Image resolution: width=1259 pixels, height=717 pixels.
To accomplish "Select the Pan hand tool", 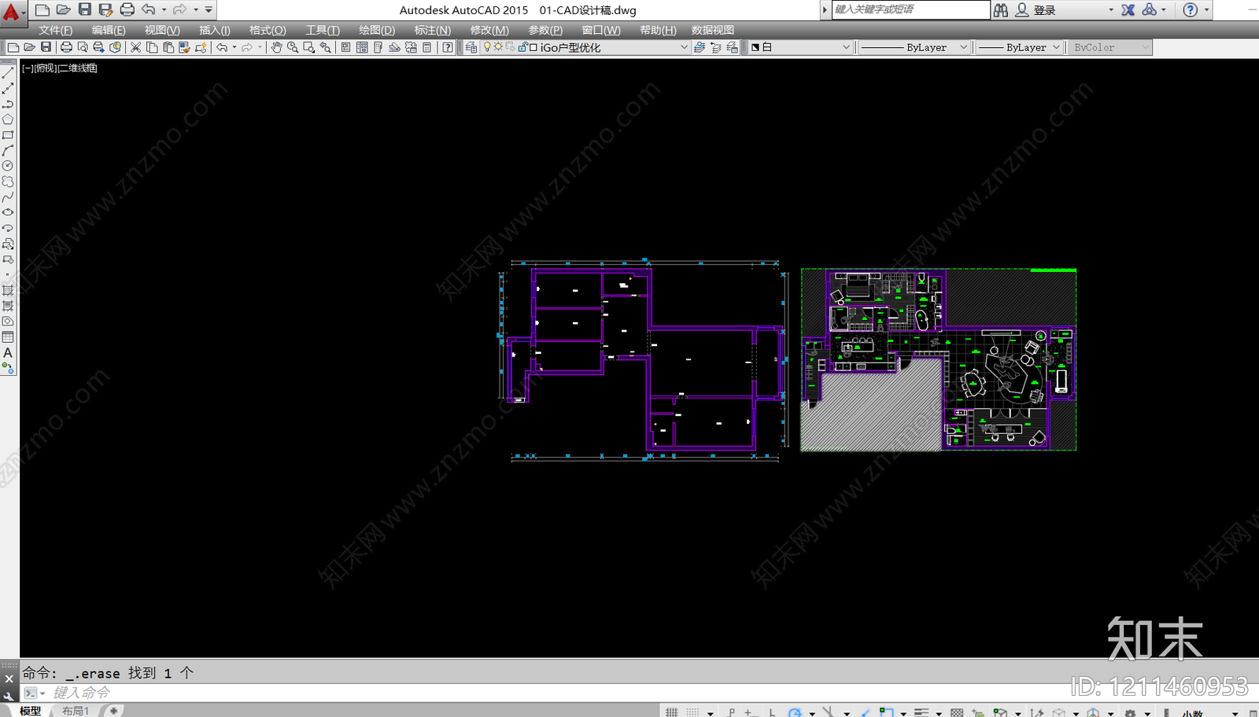I will [276, 47].
